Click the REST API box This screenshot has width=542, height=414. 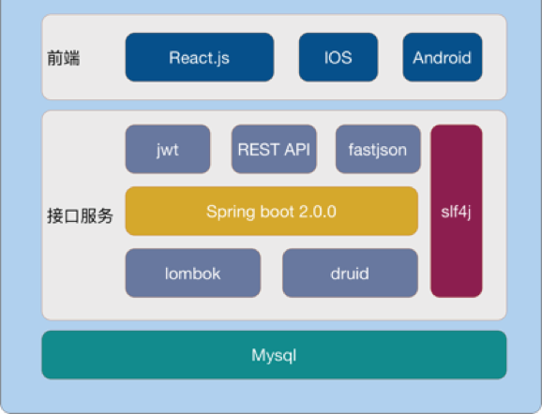click(x=274, y=149)
